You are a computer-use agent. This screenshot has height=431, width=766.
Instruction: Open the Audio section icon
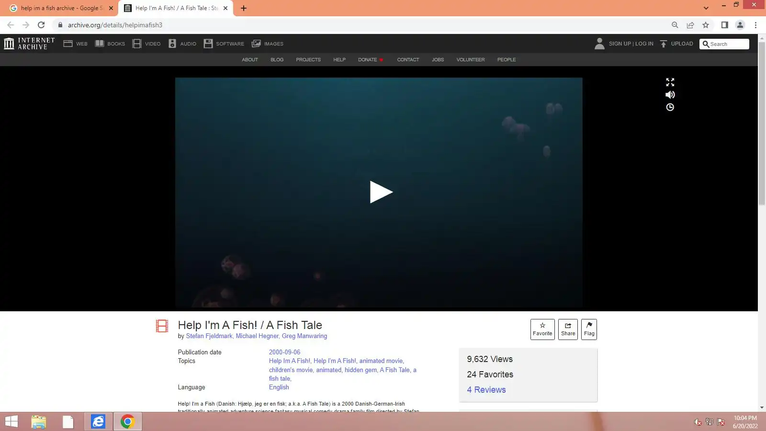tap(172, 44)
